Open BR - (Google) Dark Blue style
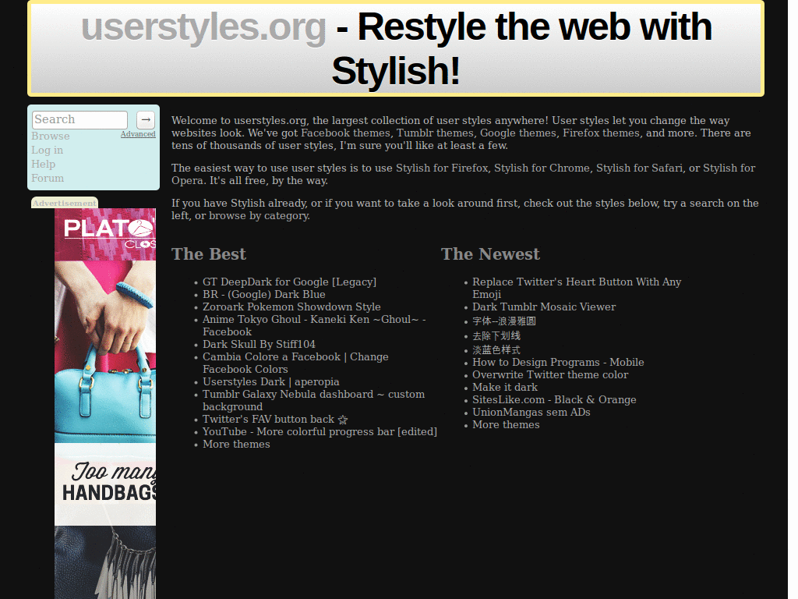Image resolution: width=798 pixels, height=599 pixels. (x=264, y=294)
